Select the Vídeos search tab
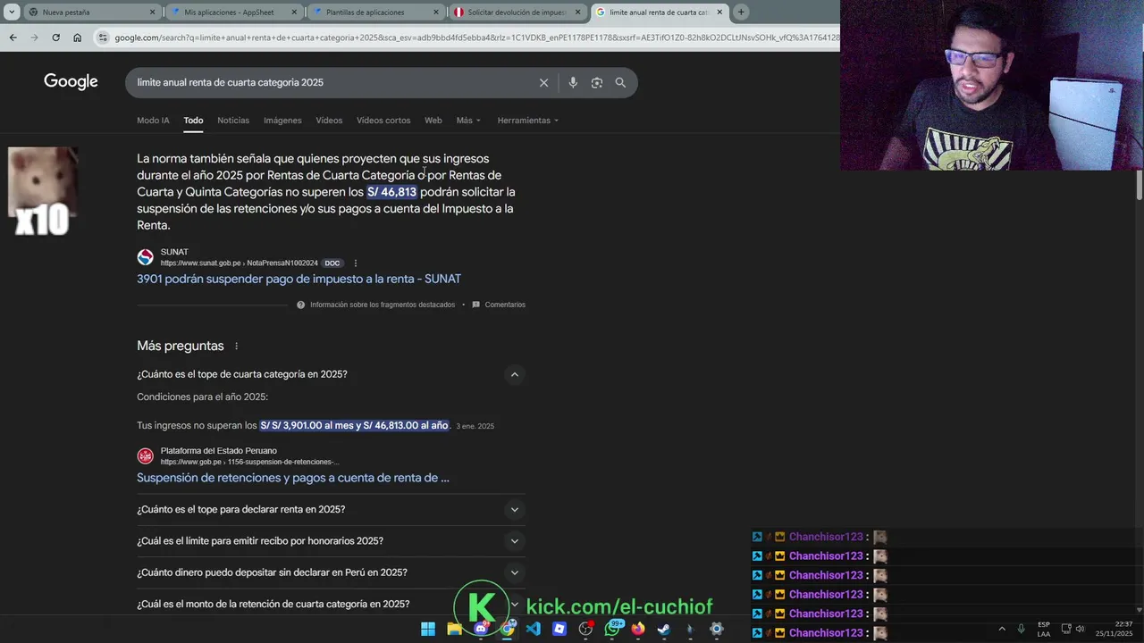The image size is (1144, 643). [x=329, y=121]
